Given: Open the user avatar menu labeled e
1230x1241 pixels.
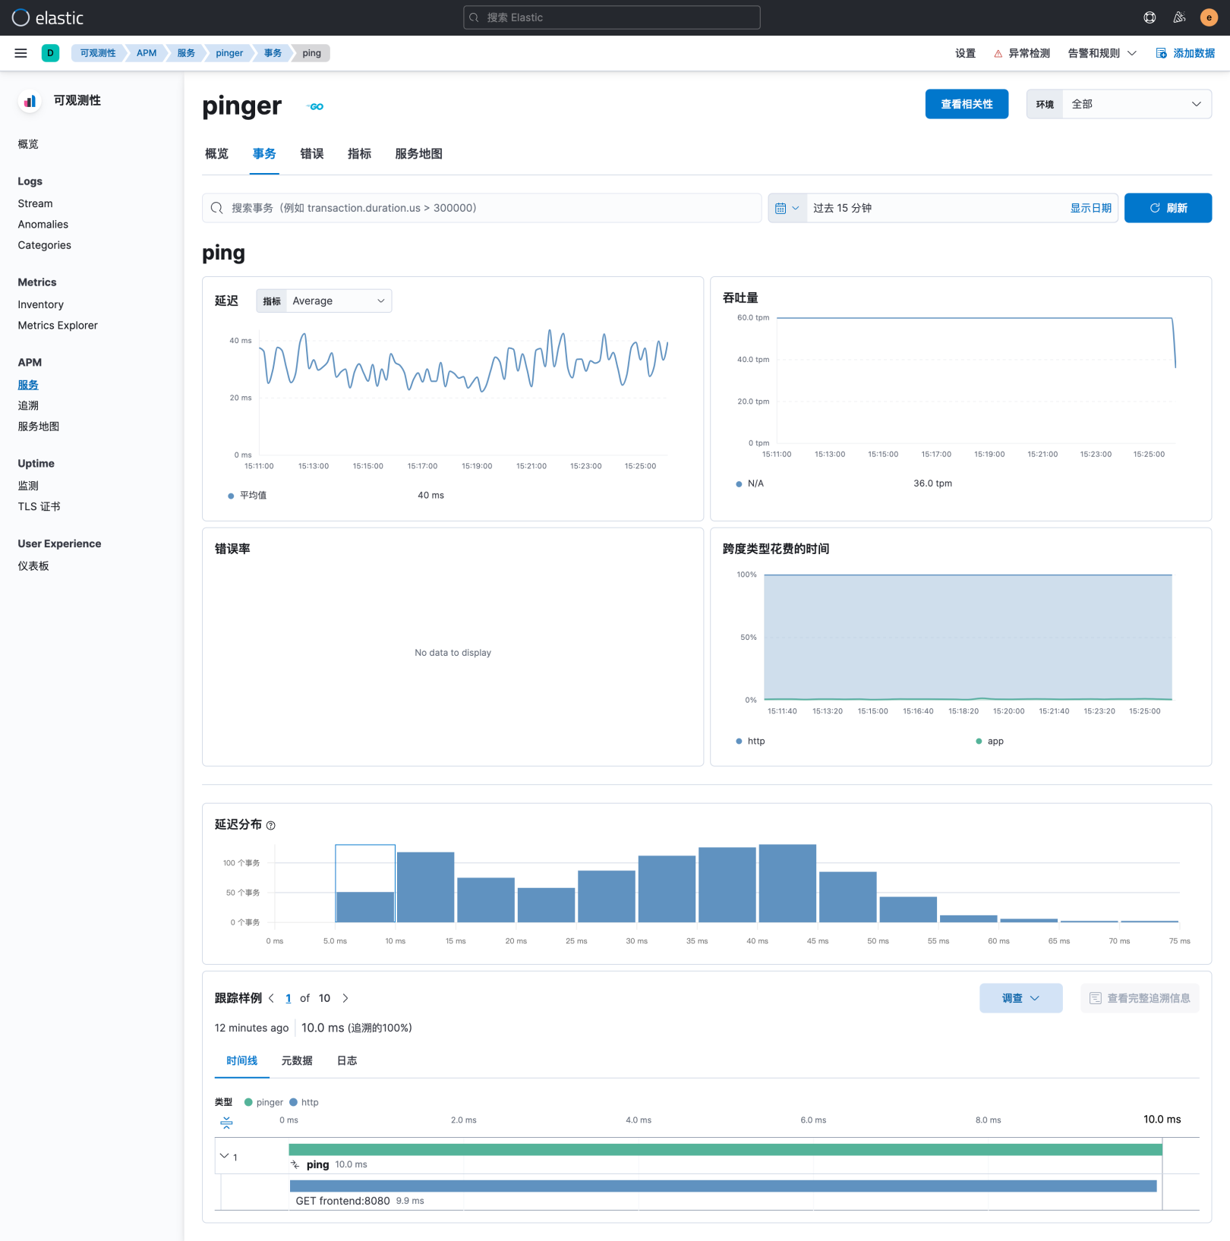Looking at the screenshot, I should coord(1209,17).
